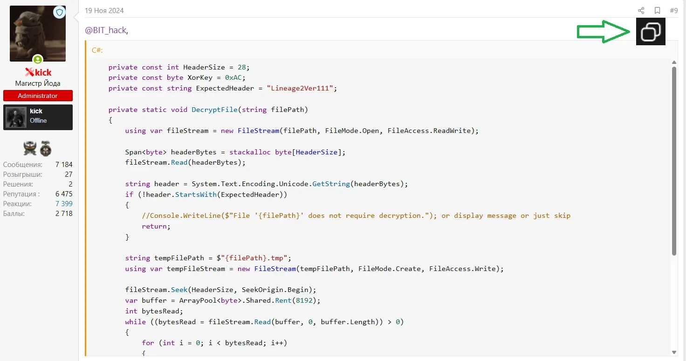Image resolution: width=686 pixels, height=361 pixels.
Task: Click the 'StartsWith(ExpectedHeader)' condition line
Action: click(x=206, y=194)
